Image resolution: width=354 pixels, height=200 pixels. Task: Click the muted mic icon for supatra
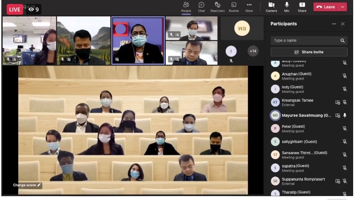coord(345,168)
